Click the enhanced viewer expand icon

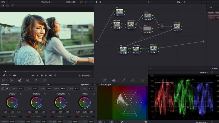[x=86, y=2]
